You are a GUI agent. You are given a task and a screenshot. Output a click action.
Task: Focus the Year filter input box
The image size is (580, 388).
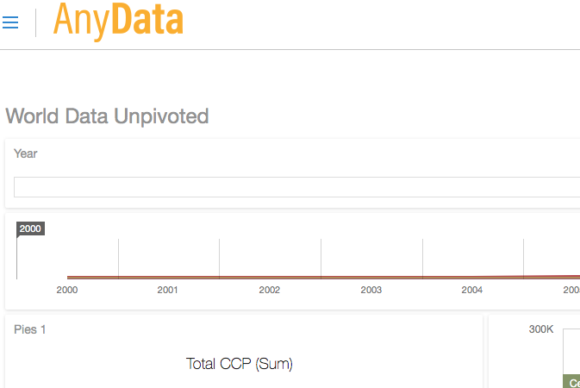pos(296,187)
